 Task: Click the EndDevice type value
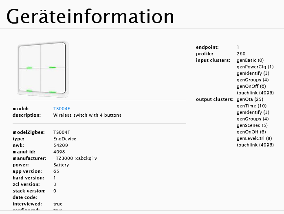click(65, 139)
